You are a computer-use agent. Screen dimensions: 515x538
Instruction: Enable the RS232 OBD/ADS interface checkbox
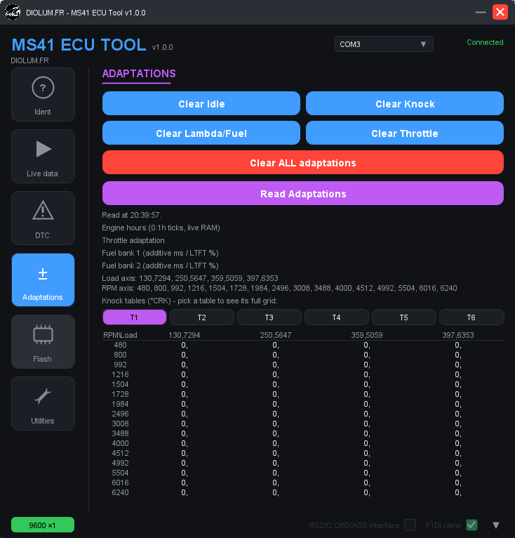[410, 525]
